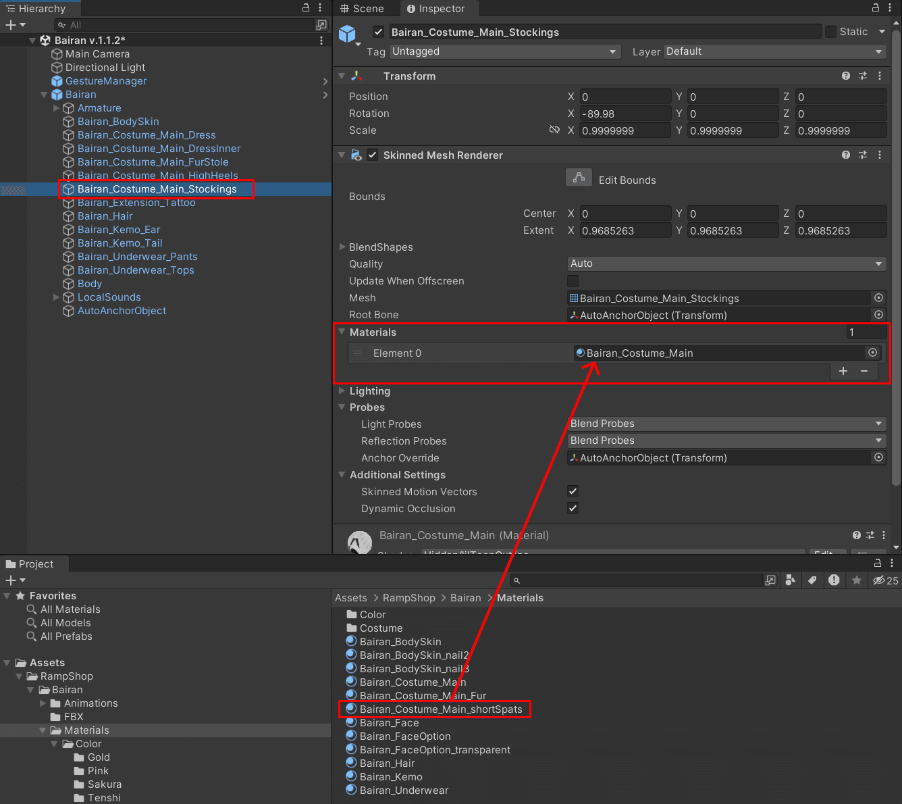Open Transform component preset icon

coord(863,76)
